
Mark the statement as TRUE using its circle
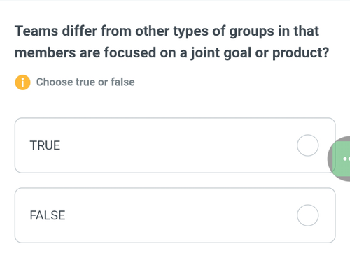tap(308, 145)
